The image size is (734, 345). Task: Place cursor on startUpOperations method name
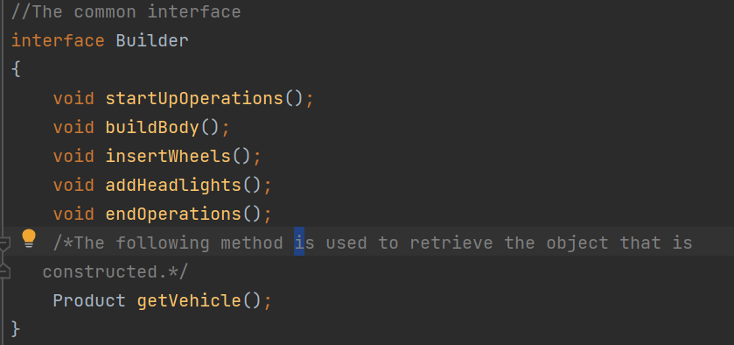coord(194,98)
